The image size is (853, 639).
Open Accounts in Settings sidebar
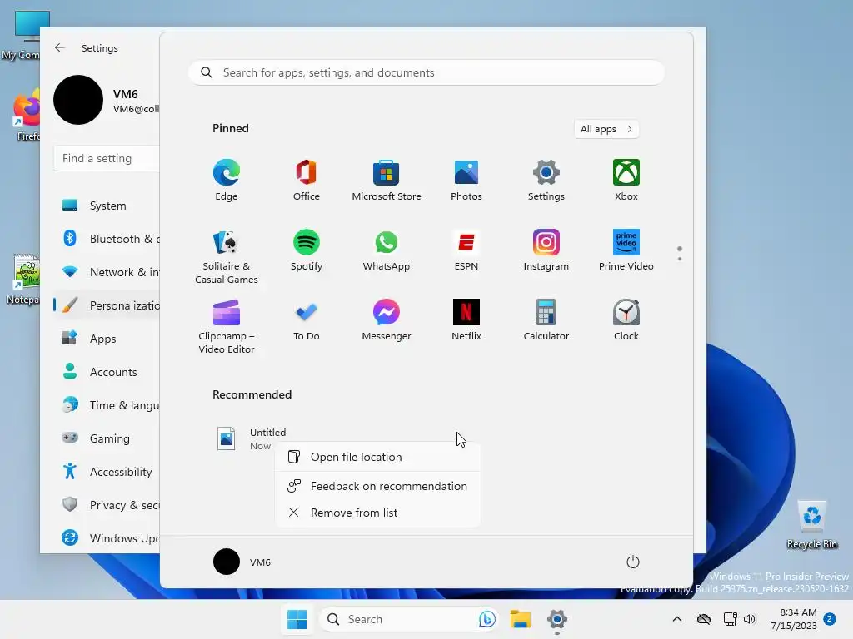pos(107,372)
